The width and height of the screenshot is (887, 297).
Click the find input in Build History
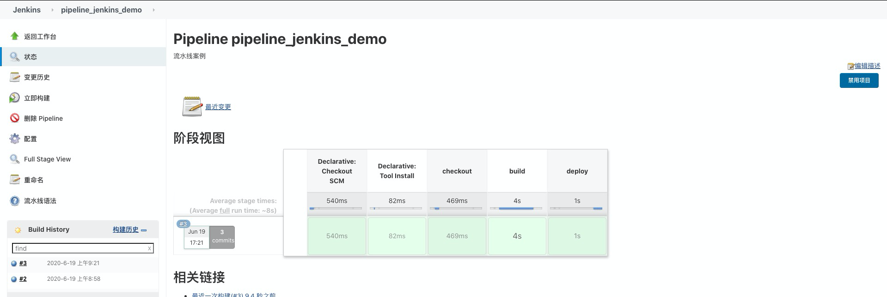83,248
